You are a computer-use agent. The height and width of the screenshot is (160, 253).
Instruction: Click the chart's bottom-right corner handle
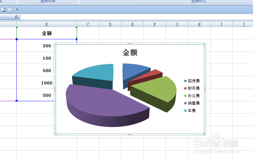click(204, 134)
